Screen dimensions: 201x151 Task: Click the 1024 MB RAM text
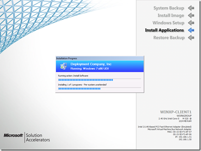(x=185, y=121)
